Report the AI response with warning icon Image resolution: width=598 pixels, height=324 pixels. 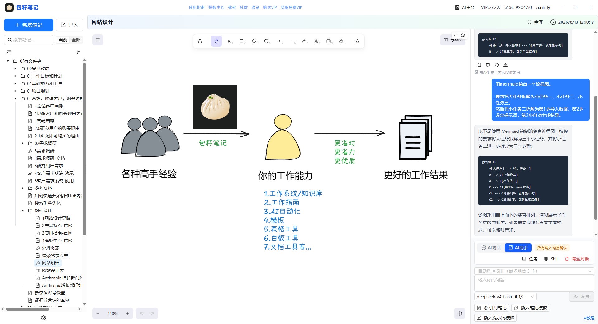click(505, 65)
